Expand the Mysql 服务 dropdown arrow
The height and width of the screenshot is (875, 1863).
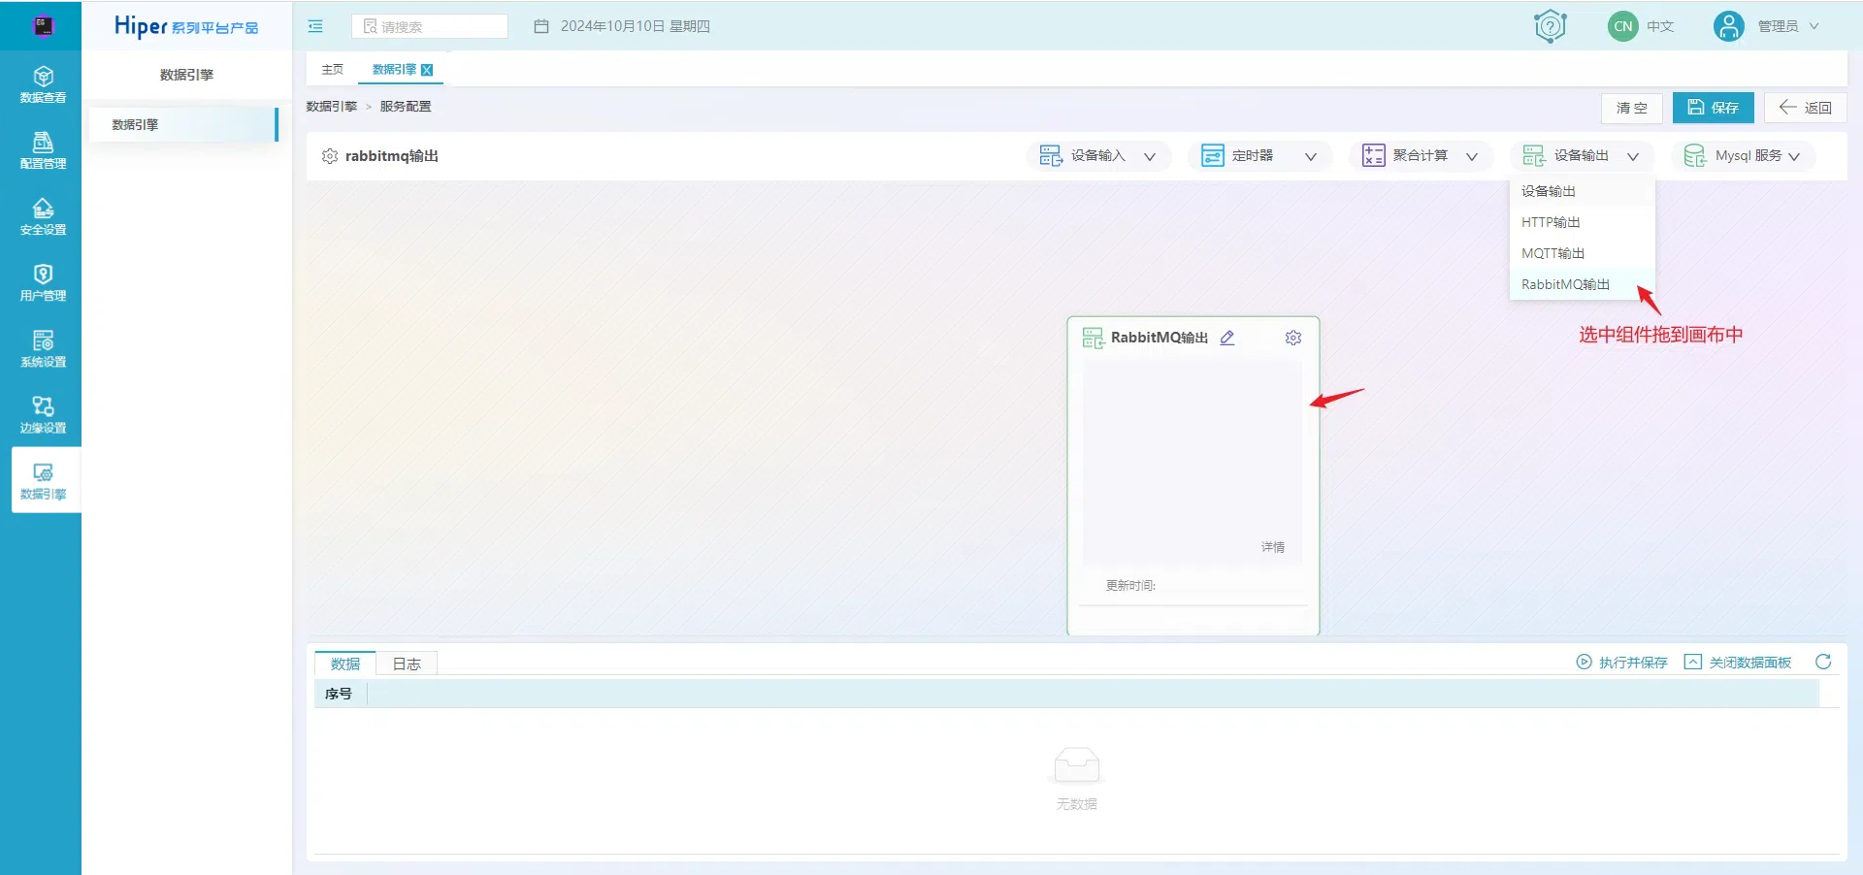click(1794, 156)
